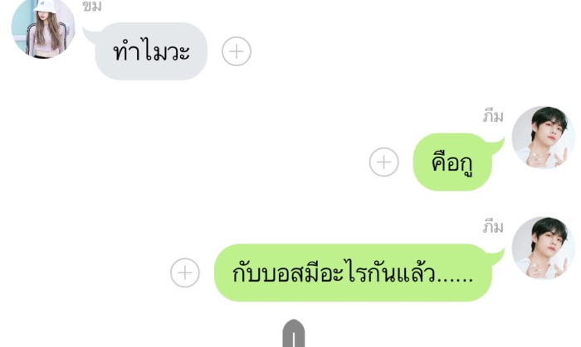Click the ภีม name label above the long message

point(493,227)
